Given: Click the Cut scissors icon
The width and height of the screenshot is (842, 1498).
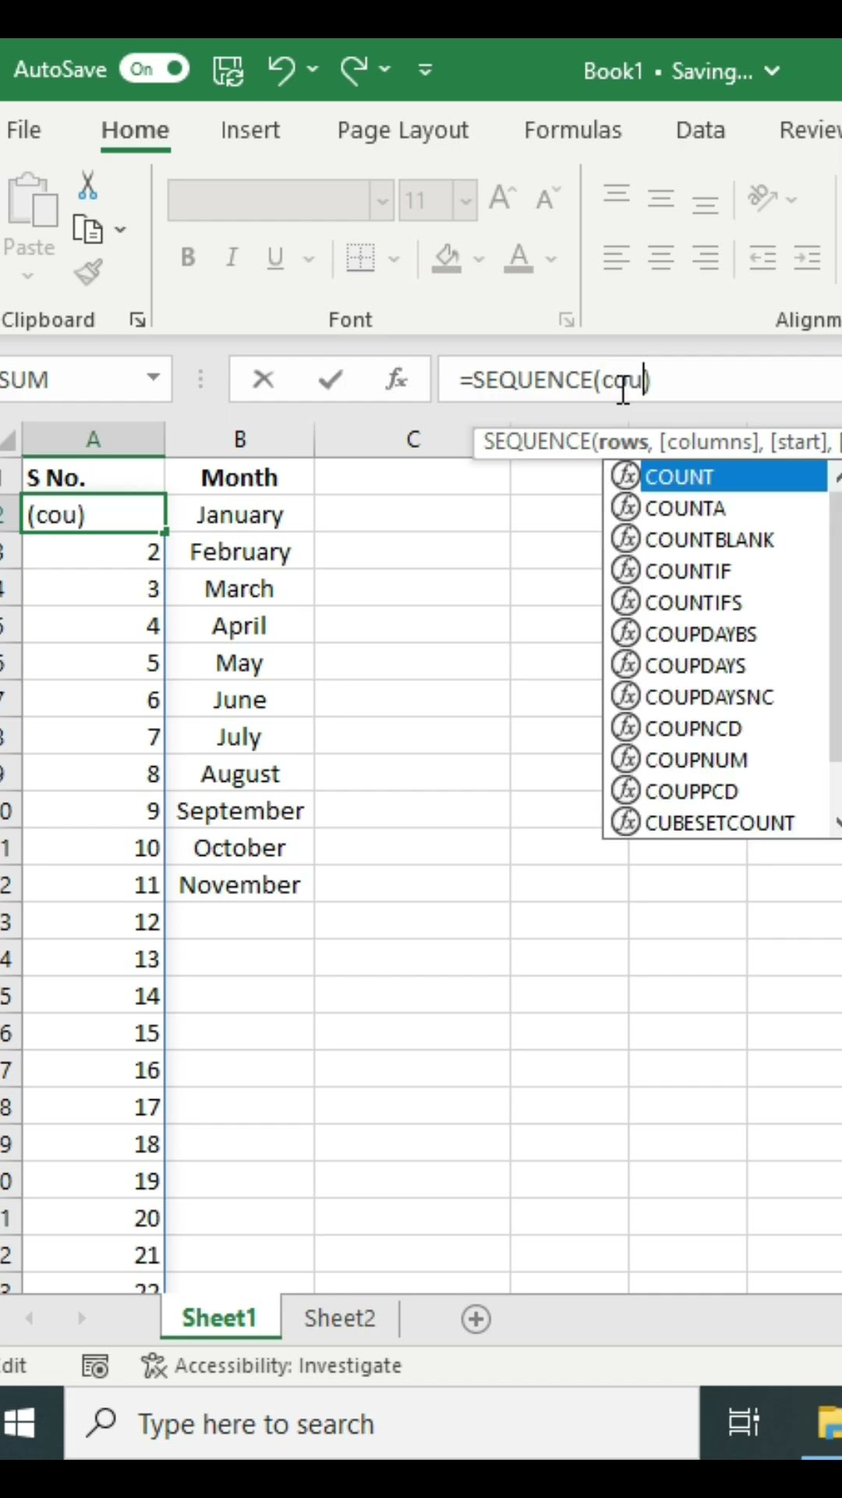Looking at the screenshot, I should pos(88,186).
